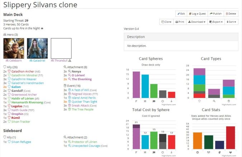Click the sphere icon before Sneak Attack
Image resolution: width=242 pixels, height=157 pixels.
coord(69,105)
